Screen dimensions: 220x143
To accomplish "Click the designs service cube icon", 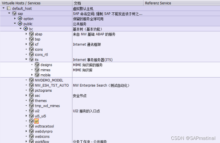I will point(37,65).
